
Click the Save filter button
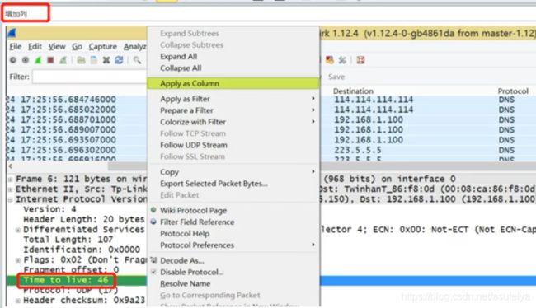point(336,77)
